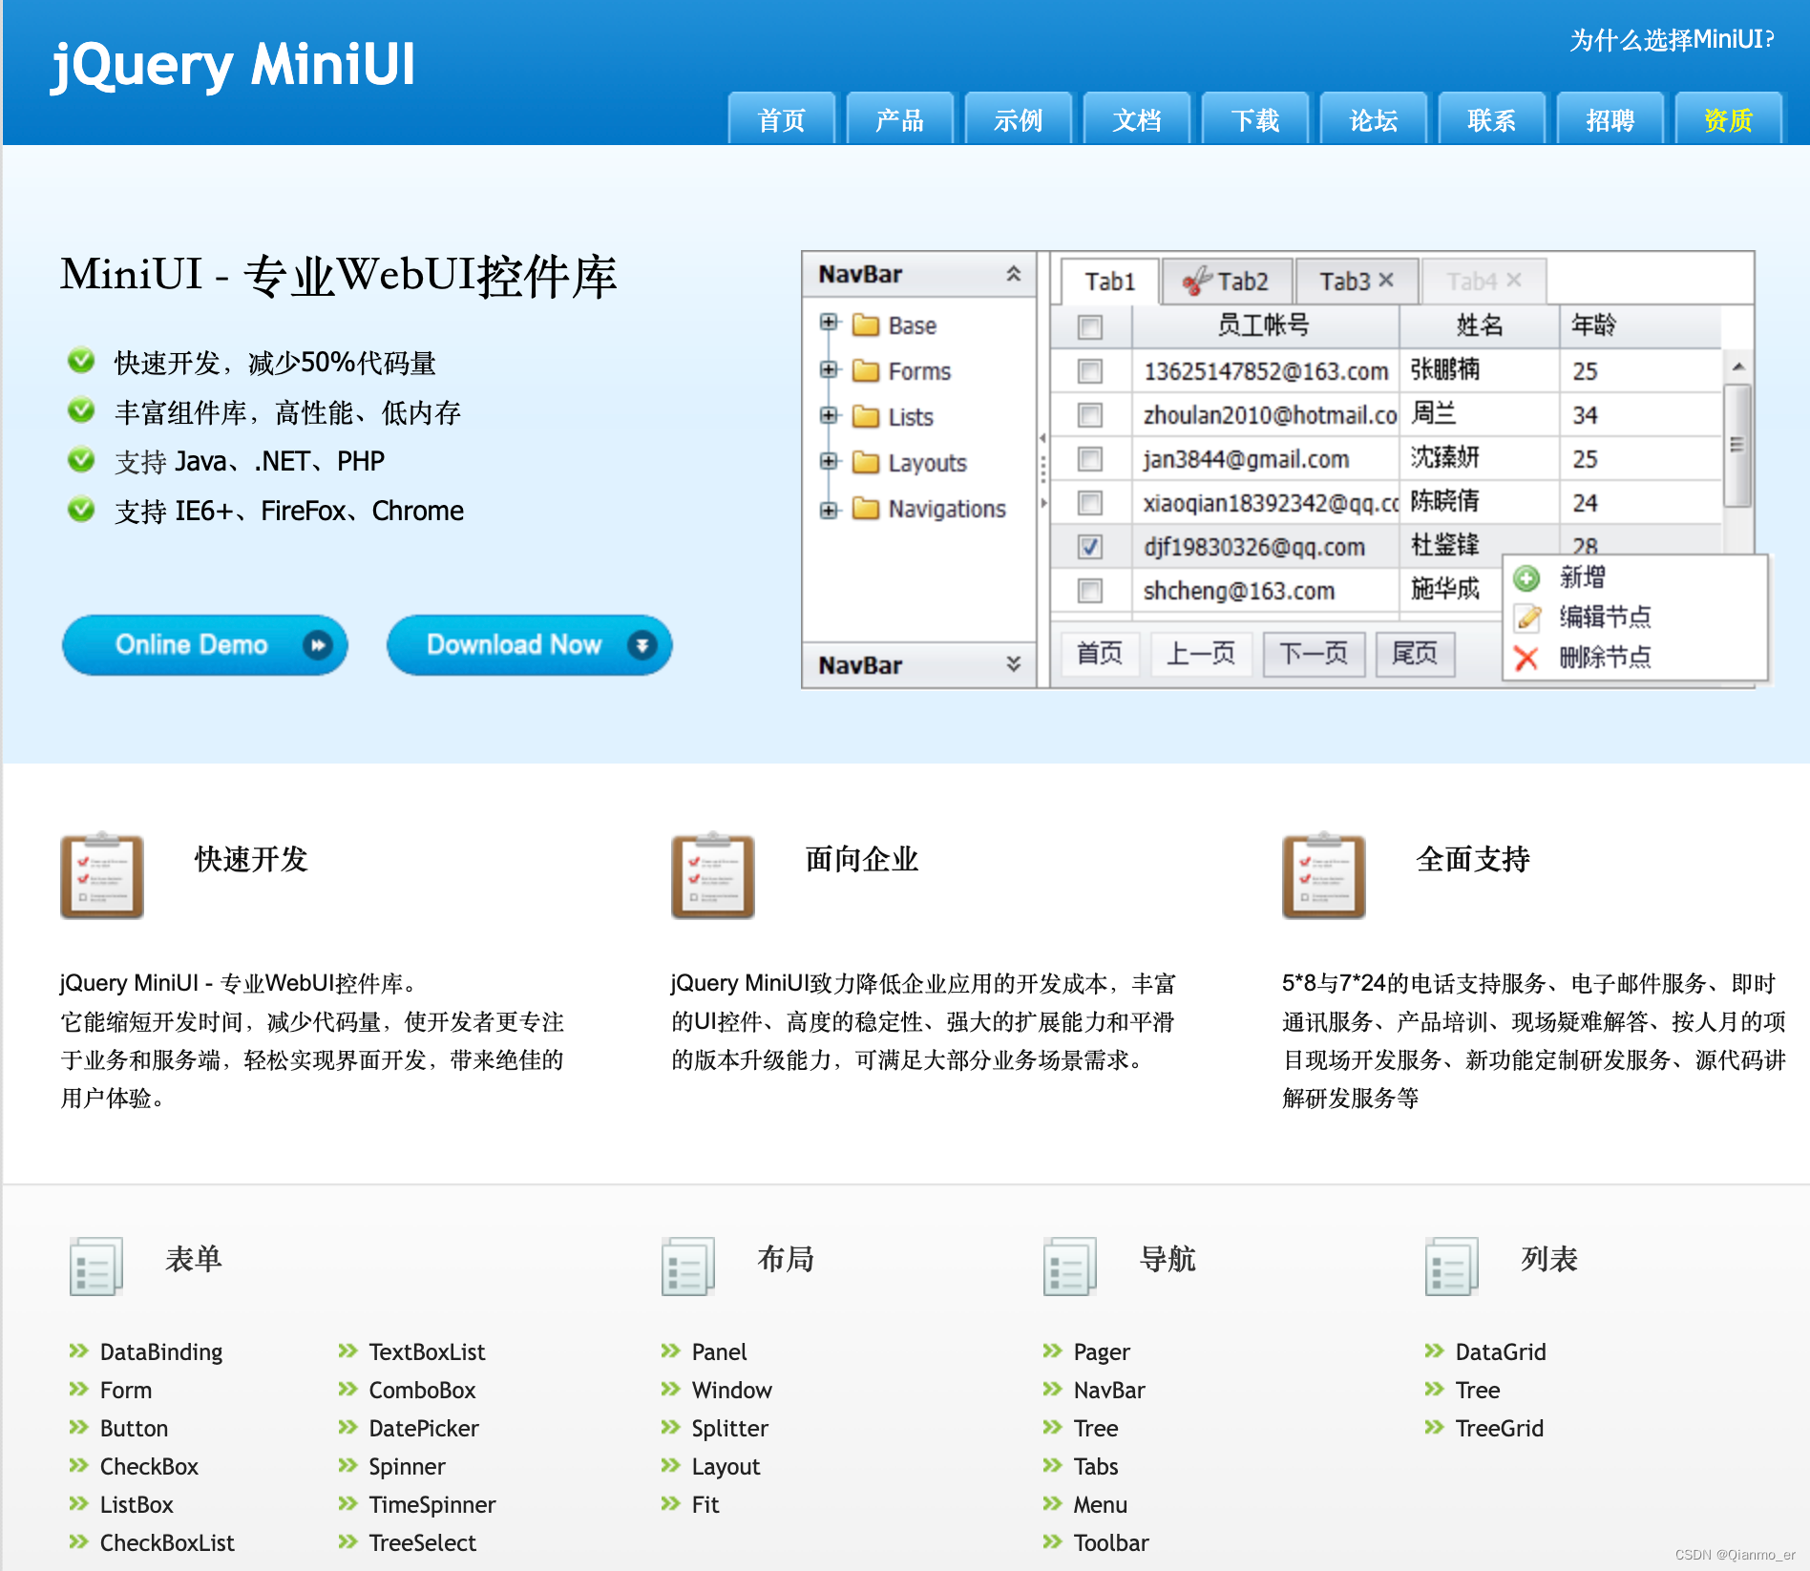Click the grid scrollbar up arrow
Image resolution: width=1810 pixels, height=1571 pixels.
click(1738, 367)
